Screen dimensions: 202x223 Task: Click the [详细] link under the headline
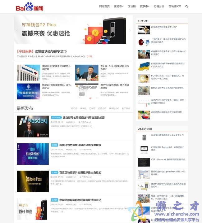click(90, 56)
